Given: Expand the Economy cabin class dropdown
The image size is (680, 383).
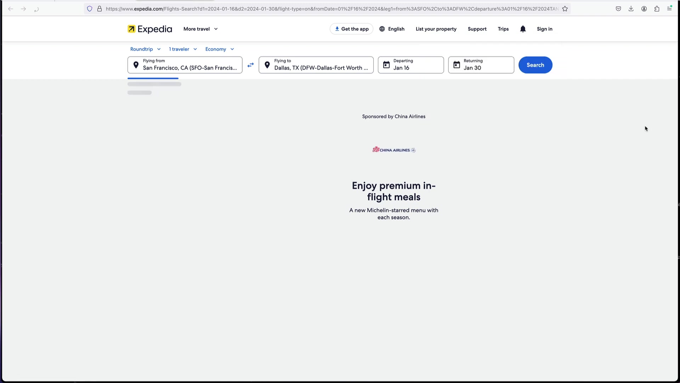Looking at the screenshot, I should click(220, 49).
